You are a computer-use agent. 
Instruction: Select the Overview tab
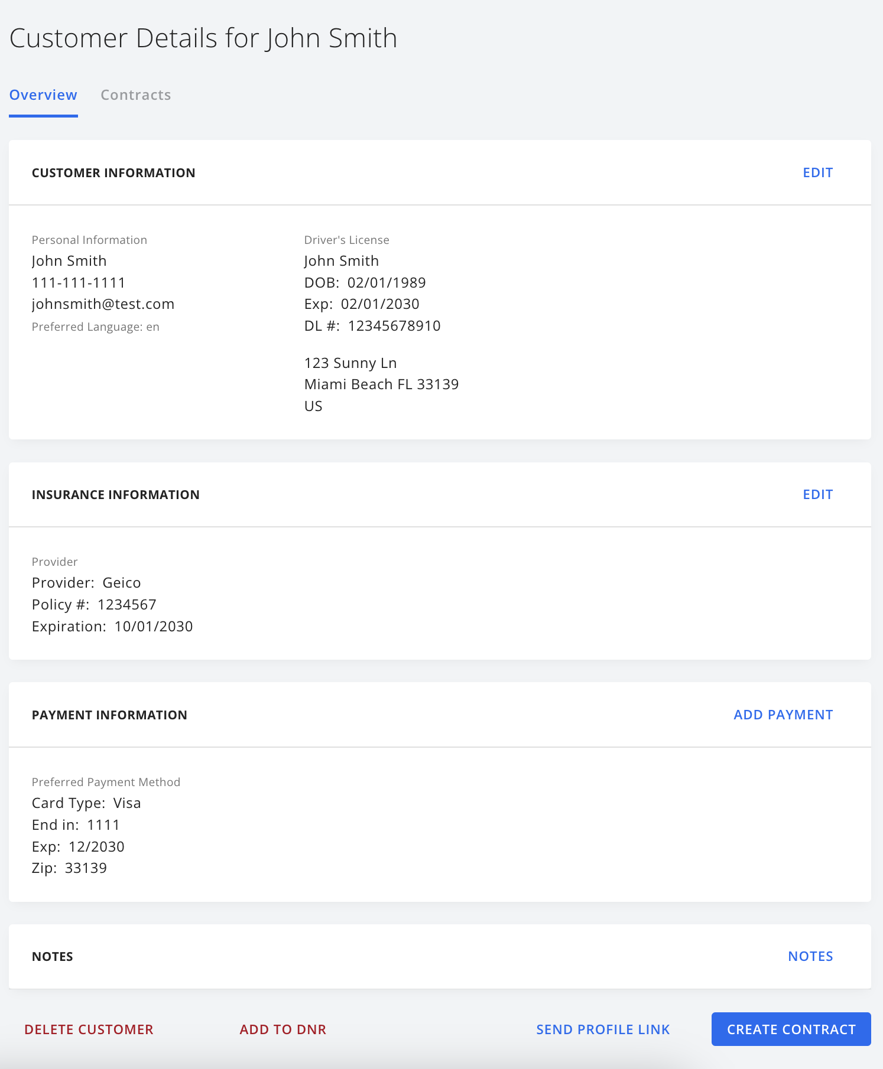43,95
